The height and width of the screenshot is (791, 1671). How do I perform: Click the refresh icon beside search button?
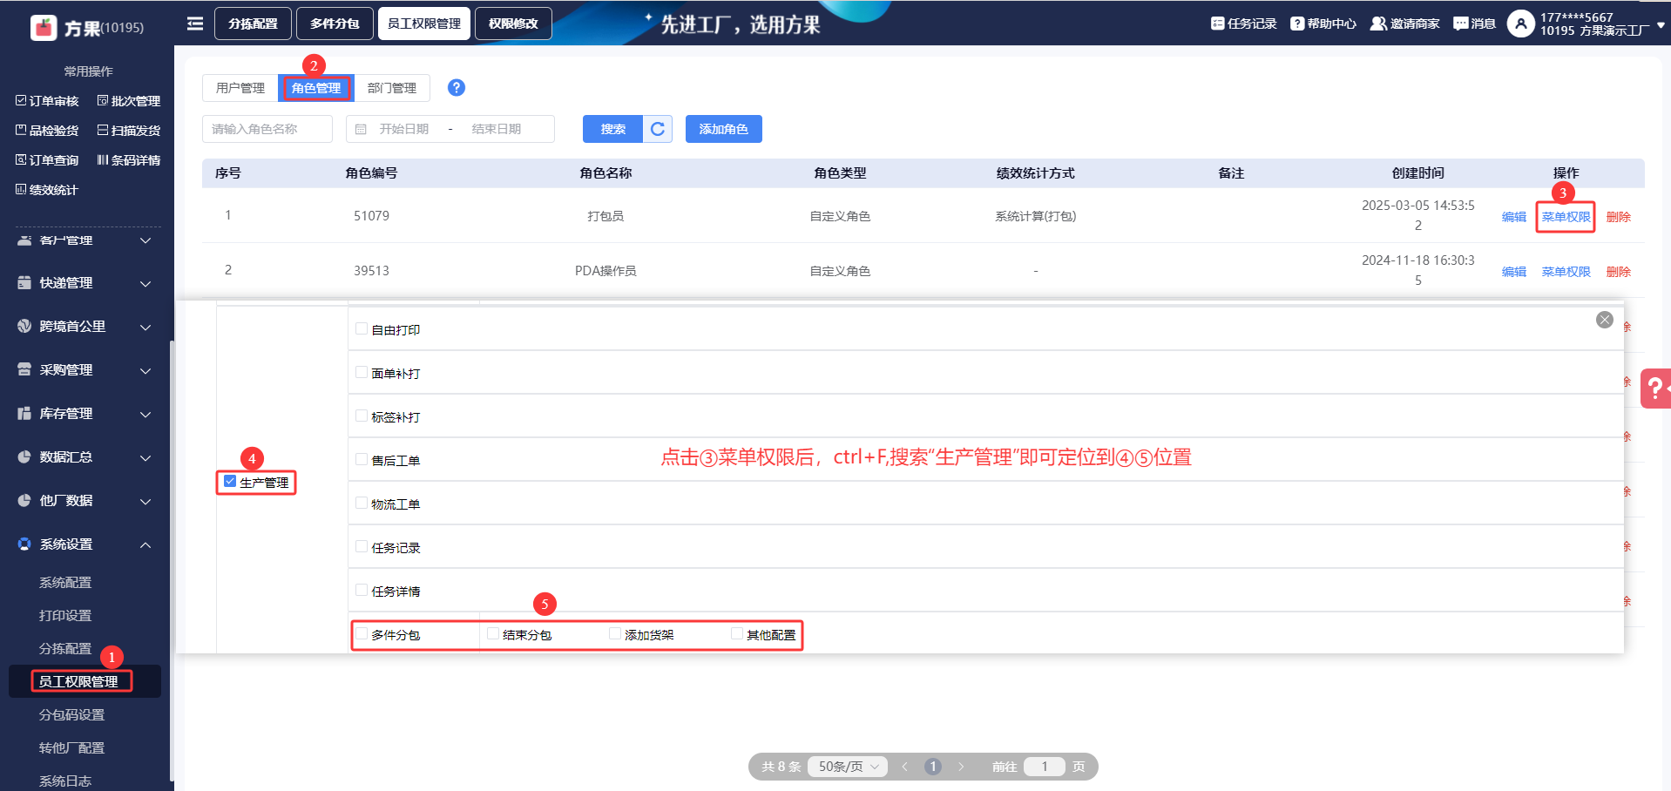click(x=658, y=129)
